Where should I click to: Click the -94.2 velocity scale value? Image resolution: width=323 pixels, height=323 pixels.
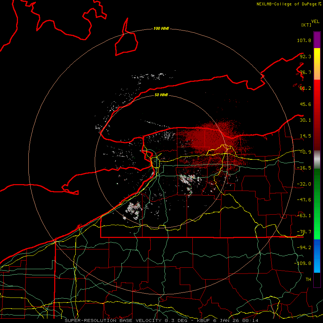(x=304, y=248)
